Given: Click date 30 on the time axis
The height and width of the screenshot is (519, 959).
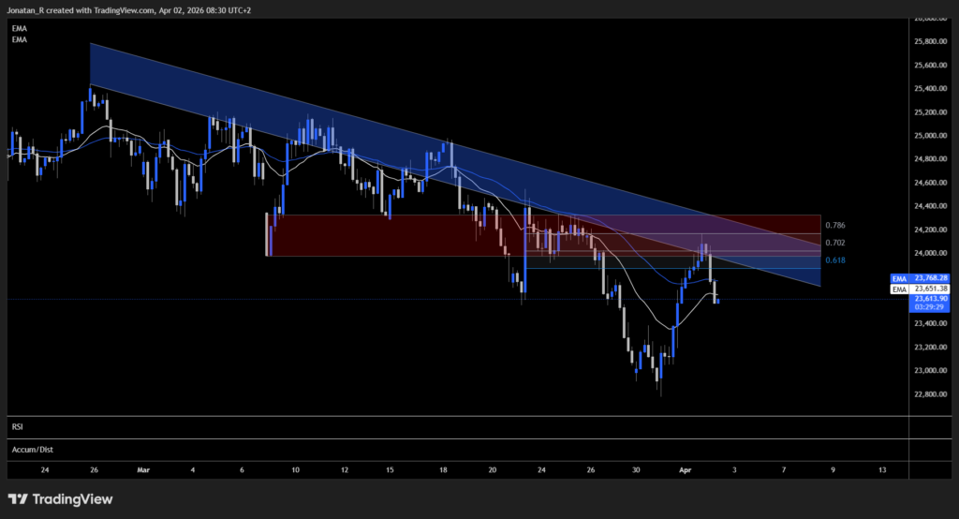Looking at the screenshot, I should click(636, 470).
